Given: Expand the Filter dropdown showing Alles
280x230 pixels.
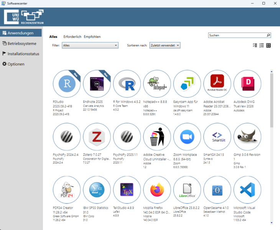Looking at the screenshot, I should pos(90,45).
